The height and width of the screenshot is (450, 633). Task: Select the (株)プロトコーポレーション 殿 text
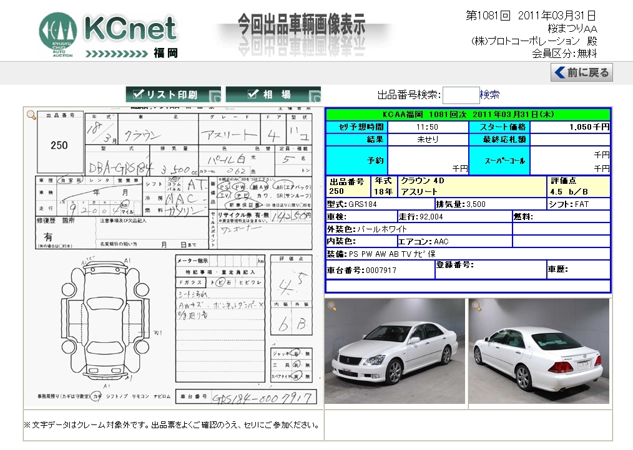tap(534, 41)
